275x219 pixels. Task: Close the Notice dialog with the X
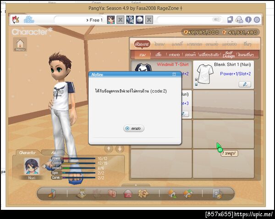[174, 75]
